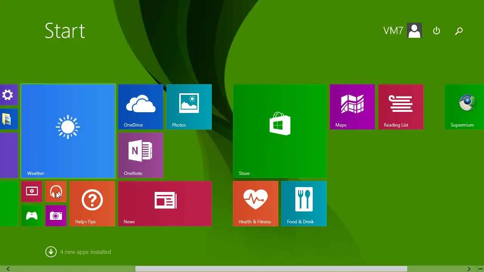
Task: Launch the Music headphones small tile
Action: pos(56,192)
